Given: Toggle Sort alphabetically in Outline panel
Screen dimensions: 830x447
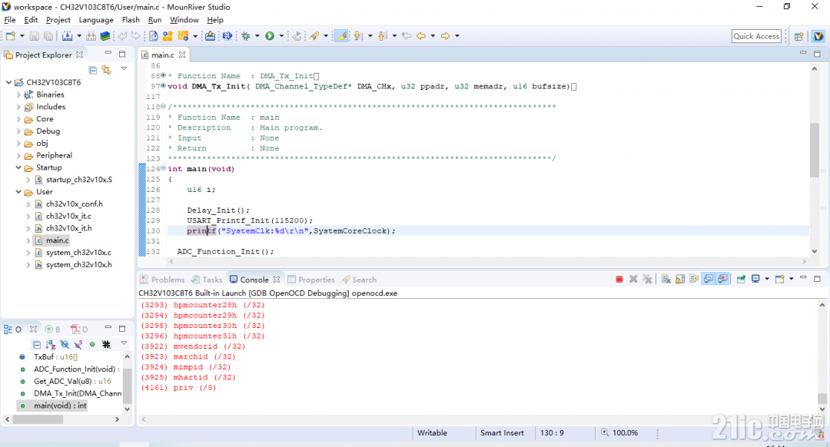Looking at the screenshot, I should 50,344.
